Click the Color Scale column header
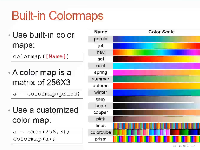 coord(161,32)
